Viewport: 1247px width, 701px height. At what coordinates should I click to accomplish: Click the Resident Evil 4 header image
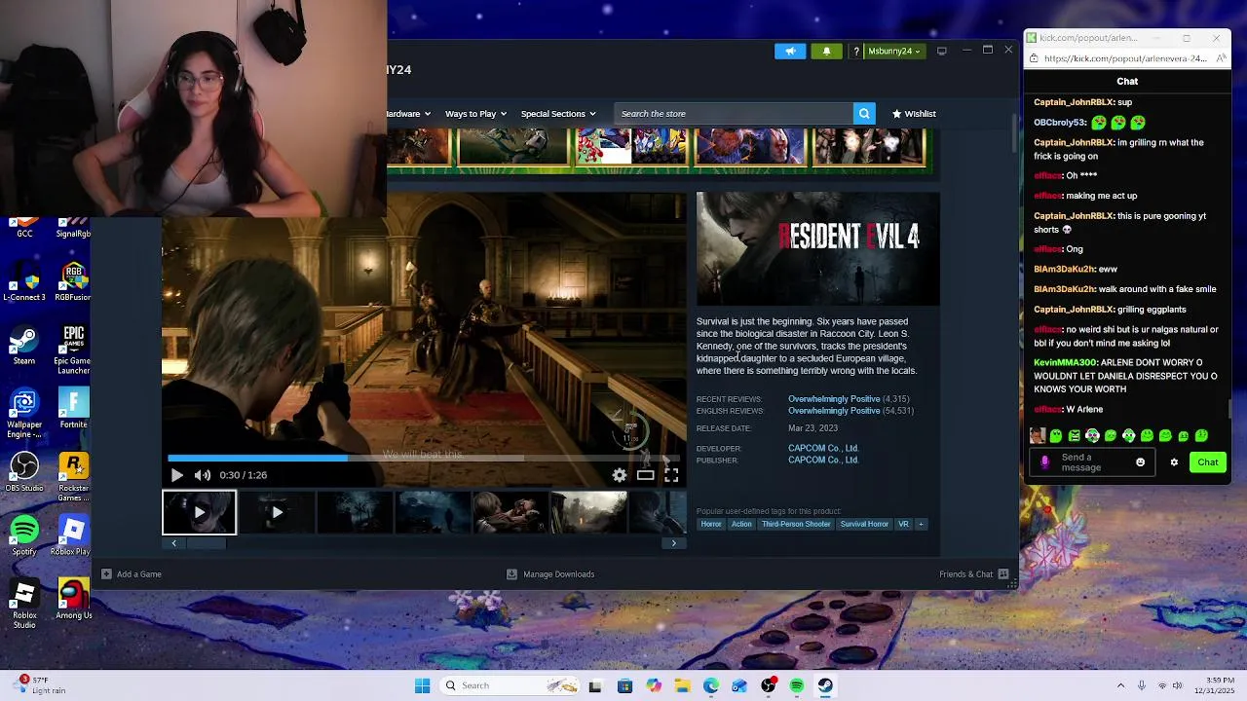(x=818, y=249)
